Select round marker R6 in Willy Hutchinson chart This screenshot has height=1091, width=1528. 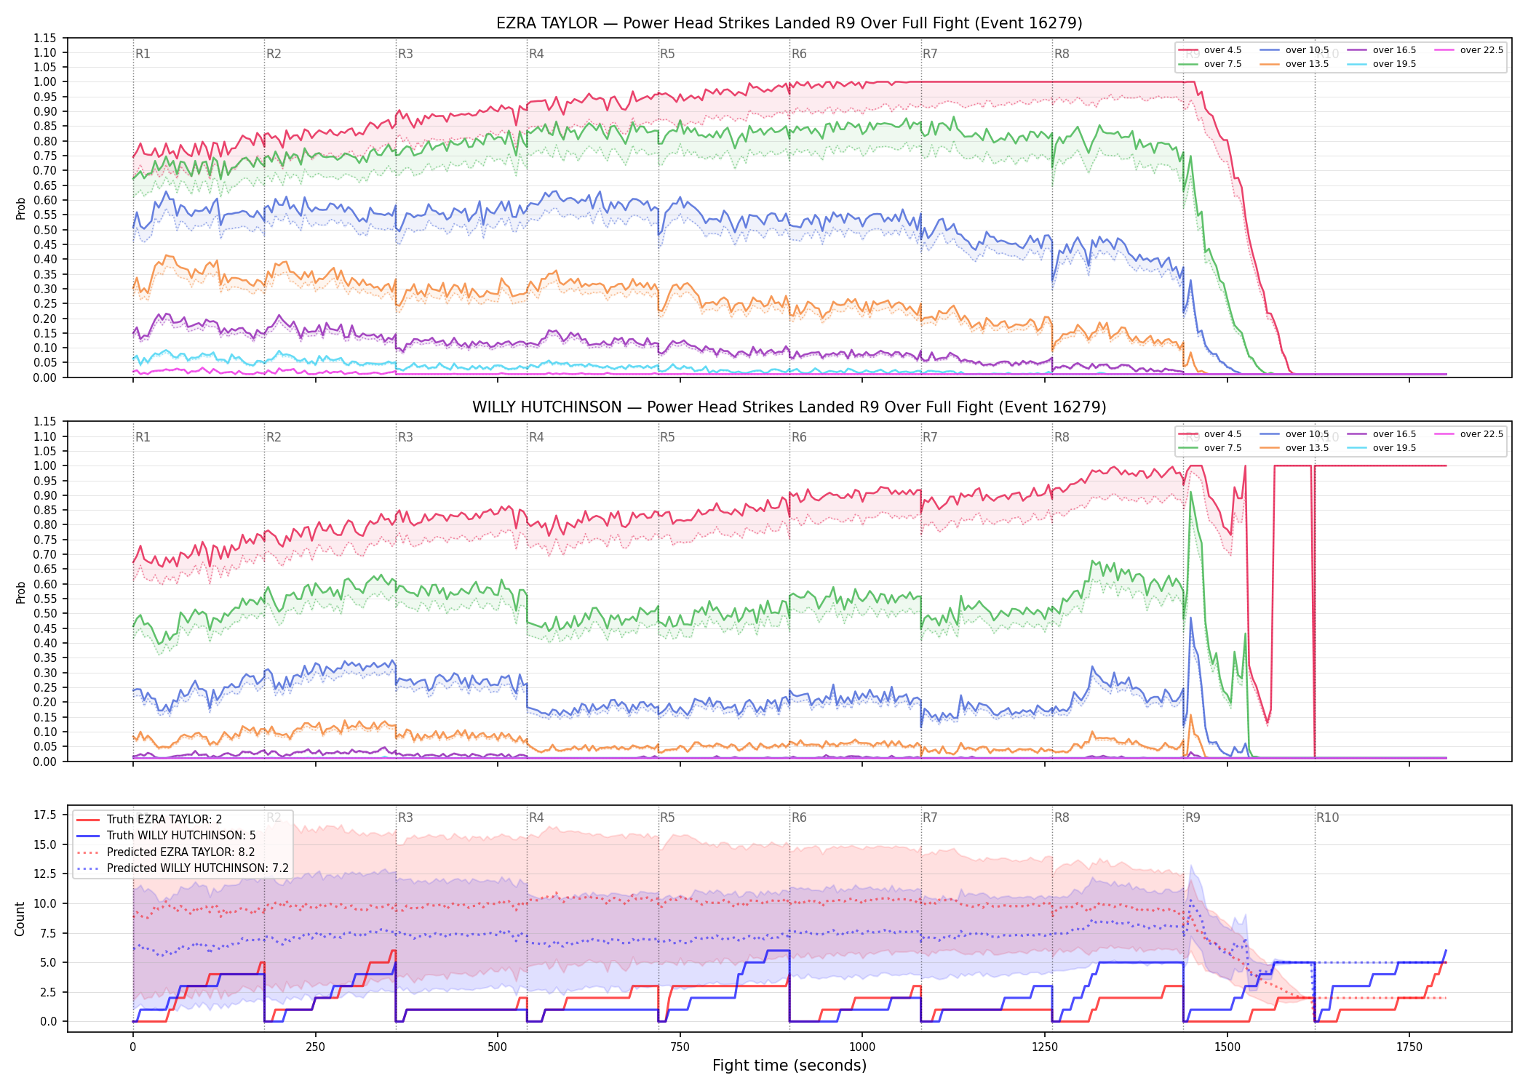coord(799,437)
